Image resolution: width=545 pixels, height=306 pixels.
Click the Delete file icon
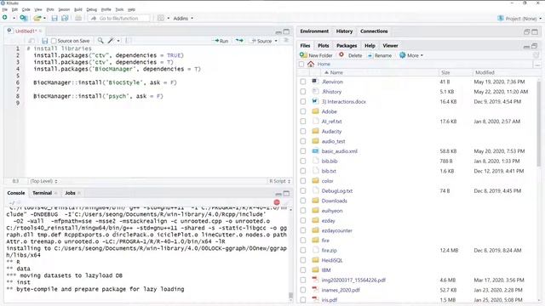(341, 54)
